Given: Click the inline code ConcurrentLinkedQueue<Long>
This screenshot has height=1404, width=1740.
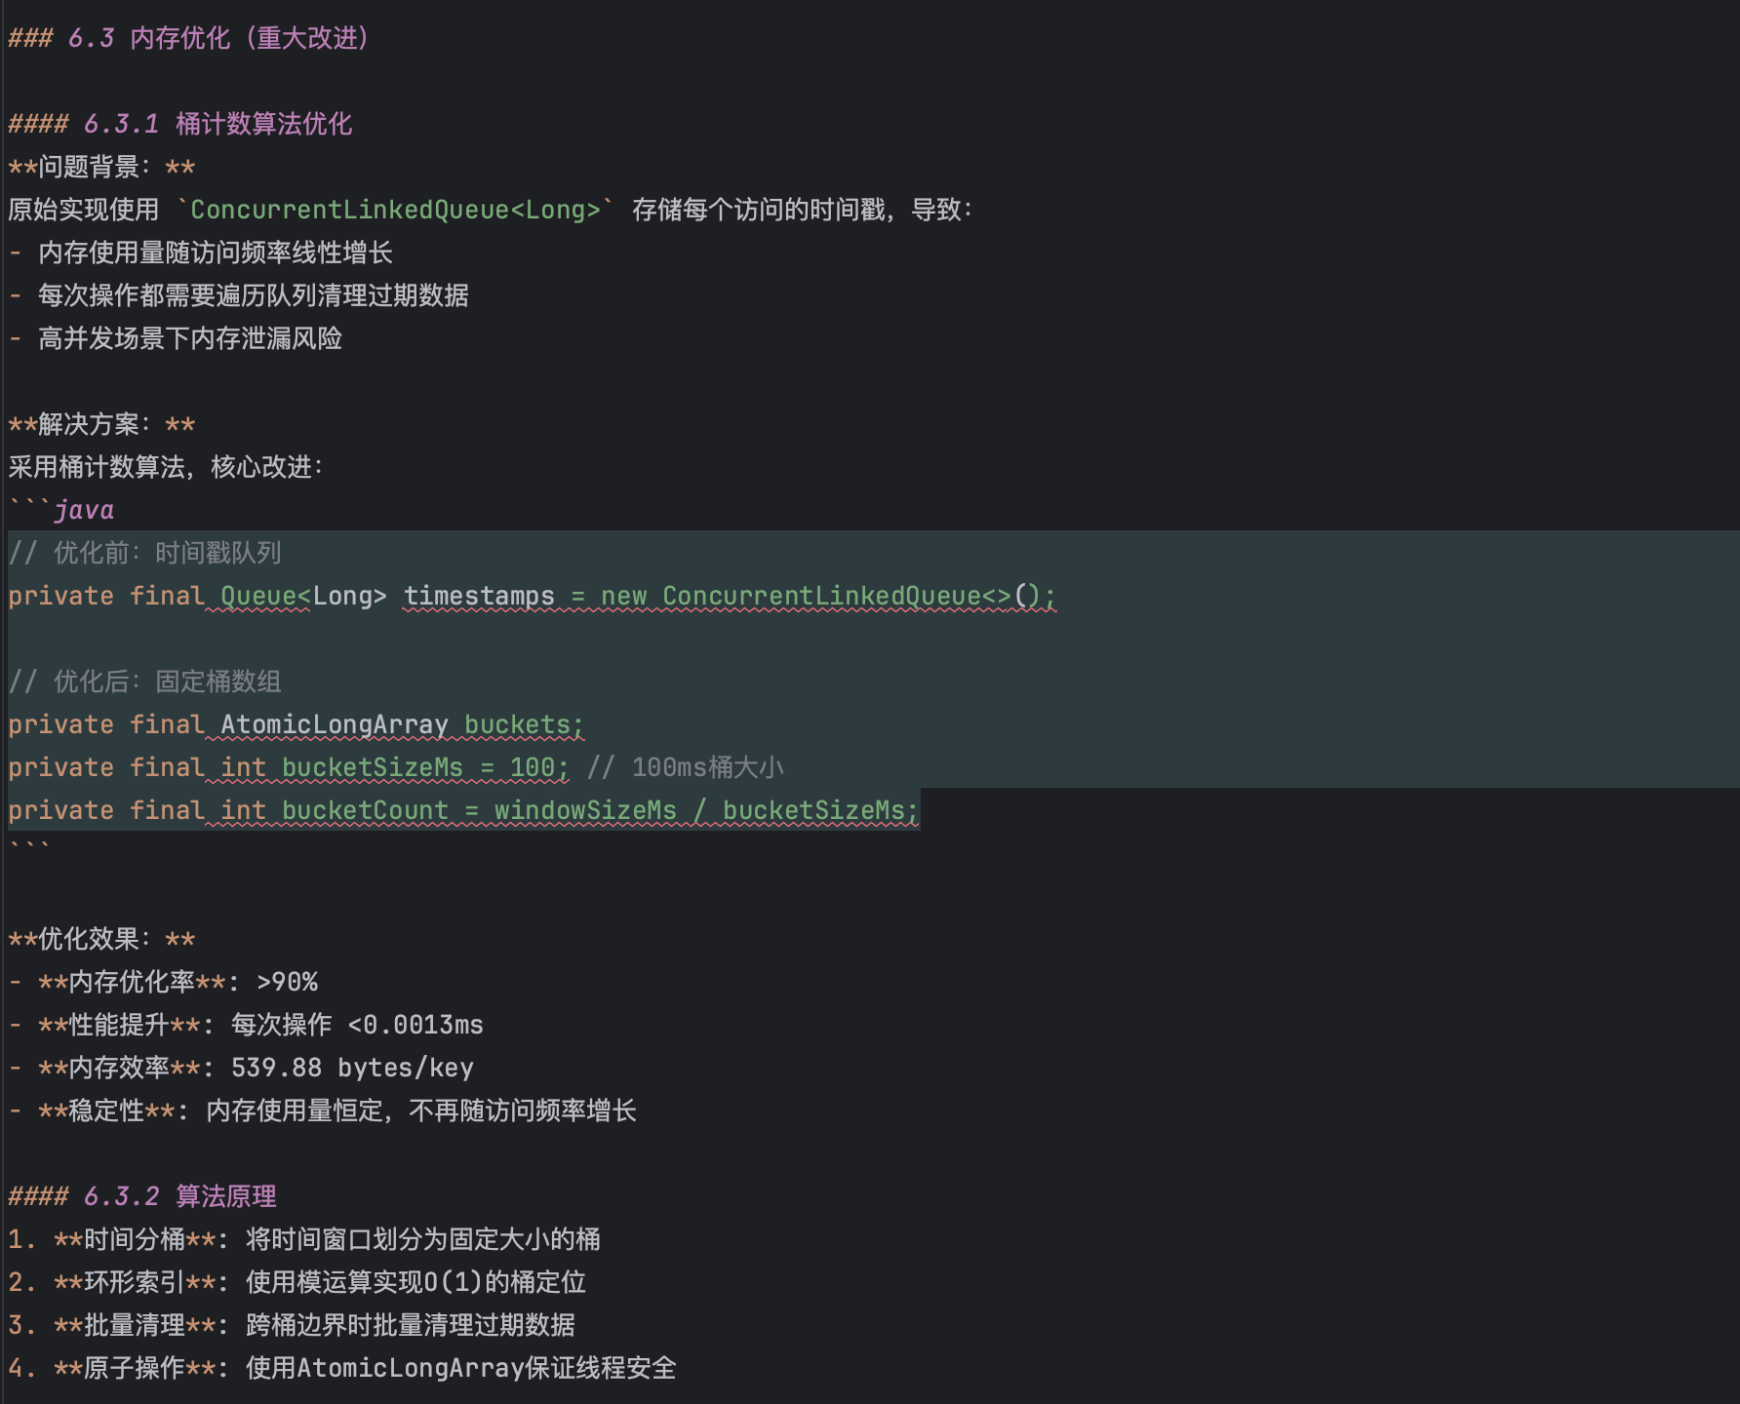Looking at the screenshot, I should [x=395, y=210].
